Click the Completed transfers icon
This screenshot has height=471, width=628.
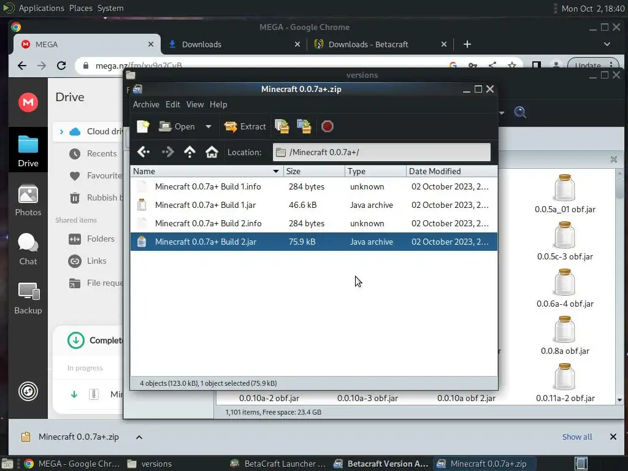[75, 340]
